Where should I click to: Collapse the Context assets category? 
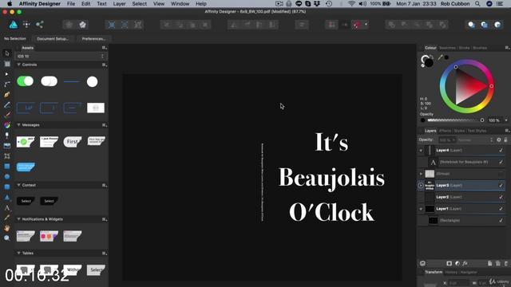coord(18,185)
